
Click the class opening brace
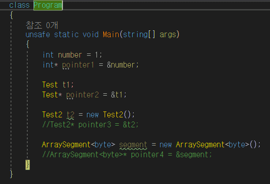coord(11,15)
